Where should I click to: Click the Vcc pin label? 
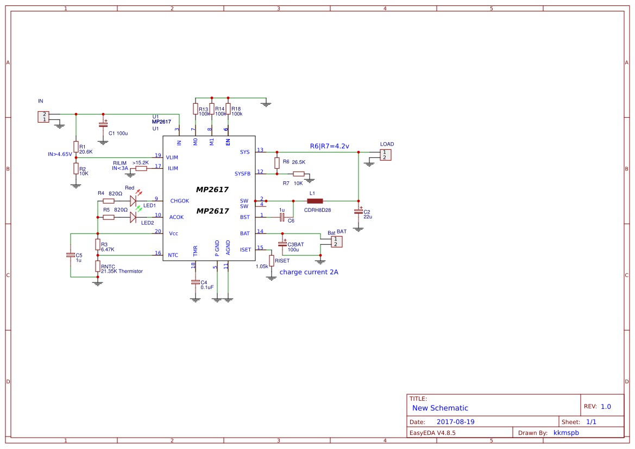pyautogui.click(x=173, y=233)
